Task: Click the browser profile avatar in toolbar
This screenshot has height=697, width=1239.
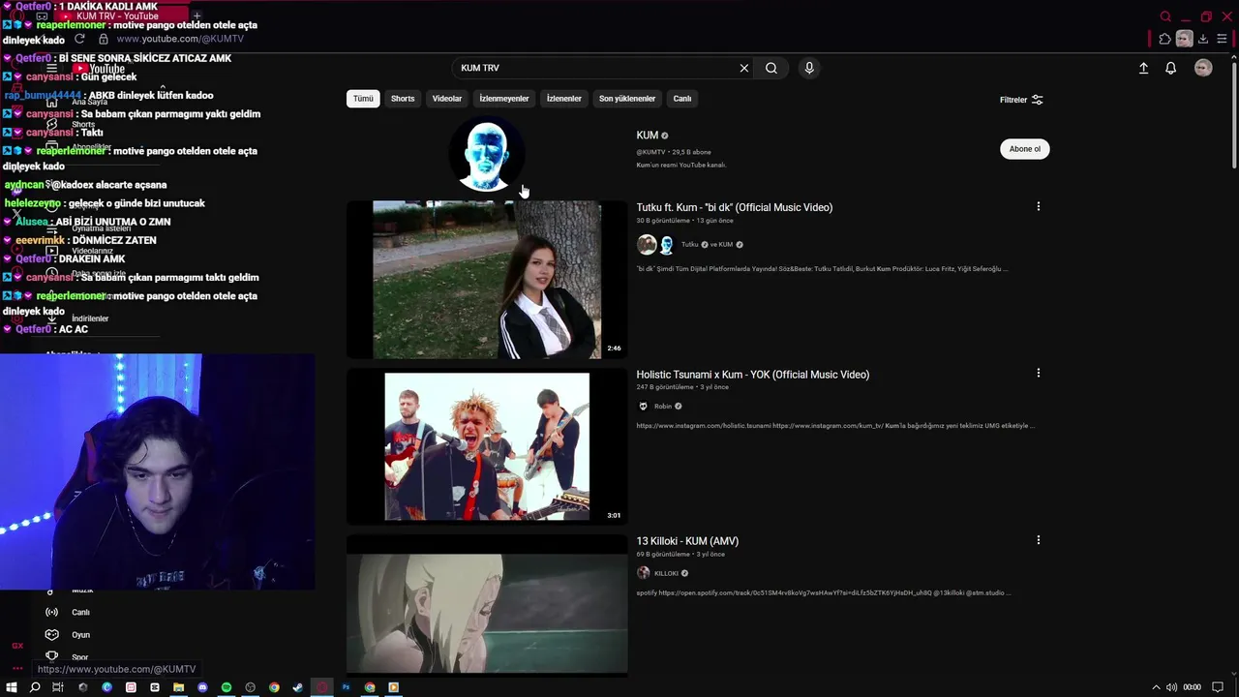Action: 1184,39
